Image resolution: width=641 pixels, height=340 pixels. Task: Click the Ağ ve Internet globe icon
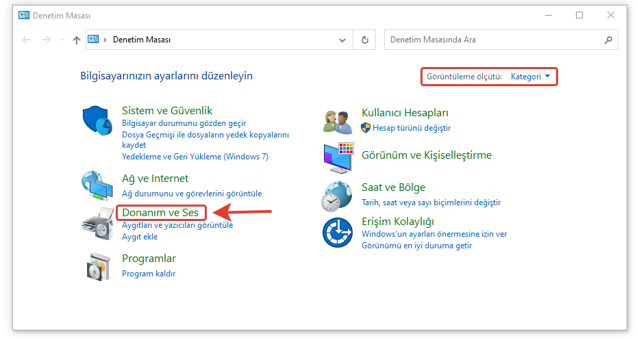[97, 185]
